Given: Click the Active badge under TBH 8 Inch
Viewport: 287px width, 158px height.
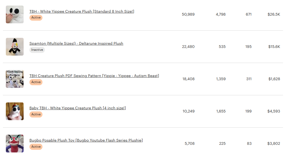Looking at the screenshot, I should point(36,17).
